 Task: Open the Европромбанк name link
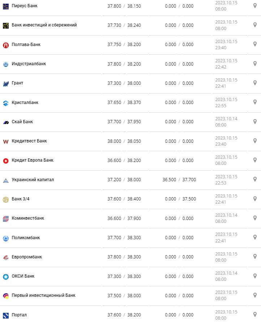[x=27, y=257]
